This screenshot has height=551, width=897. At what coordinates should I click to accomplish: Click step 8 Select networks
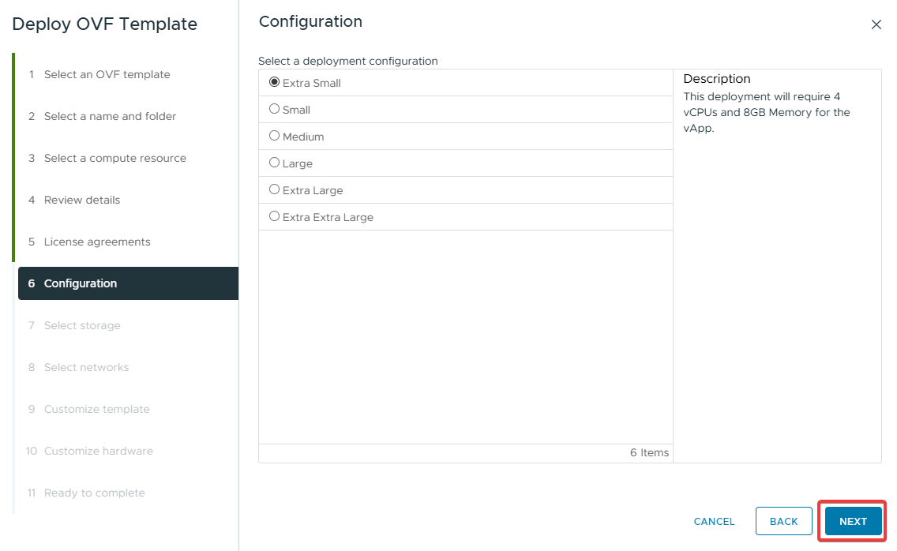[86, 367]
